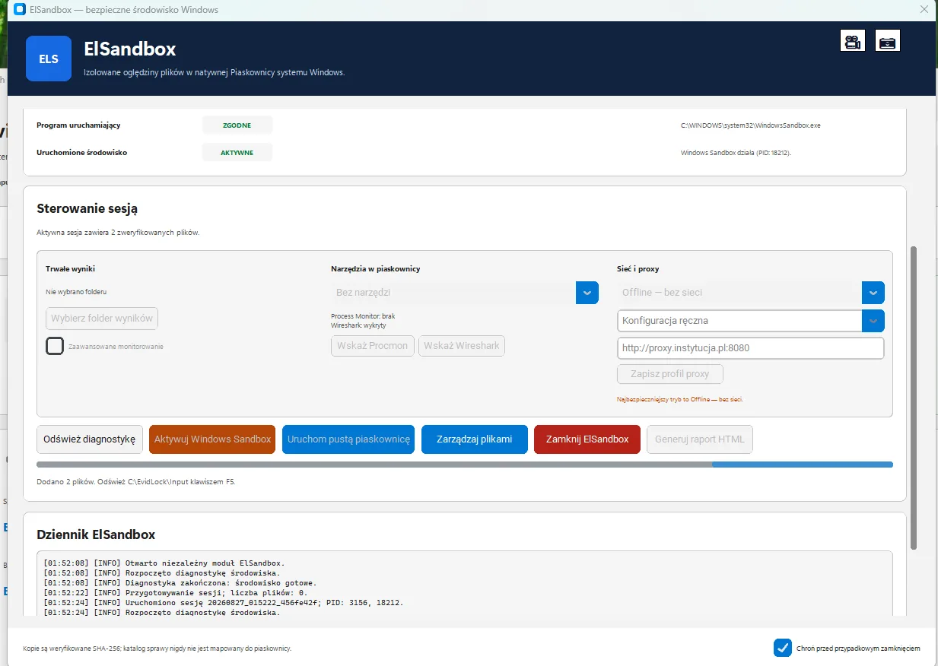Click 'Aktywna sesja zawiera 2 zweryfikowanych plików' text
This screenshot has height=666, width=938.
tap(118, 233)
